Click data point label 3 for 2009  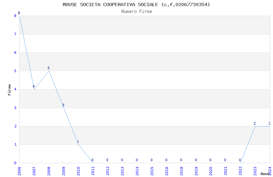pyautogui.click(x=63, y=105)
